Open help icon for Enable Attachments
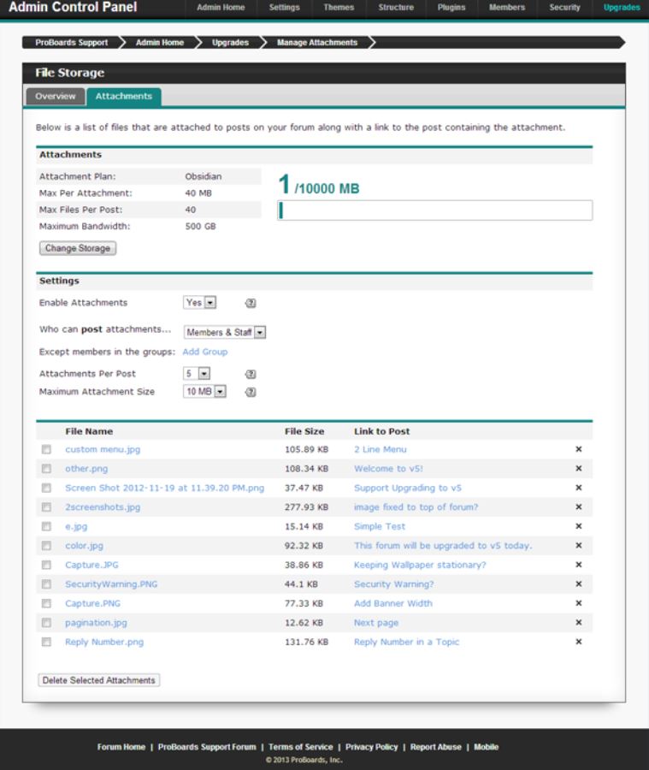The width and height of the screenshot is (649, 770). (x=251, y=303)
